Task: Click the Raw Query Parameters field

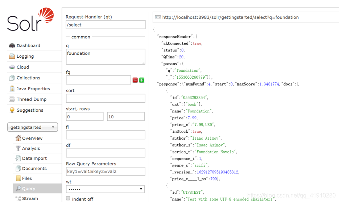Action: coord(106,171)
